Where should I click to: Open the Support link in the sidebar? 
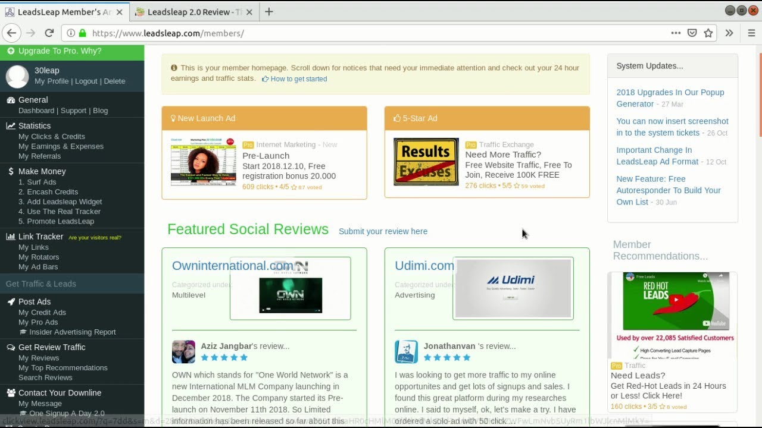(74, 111)
